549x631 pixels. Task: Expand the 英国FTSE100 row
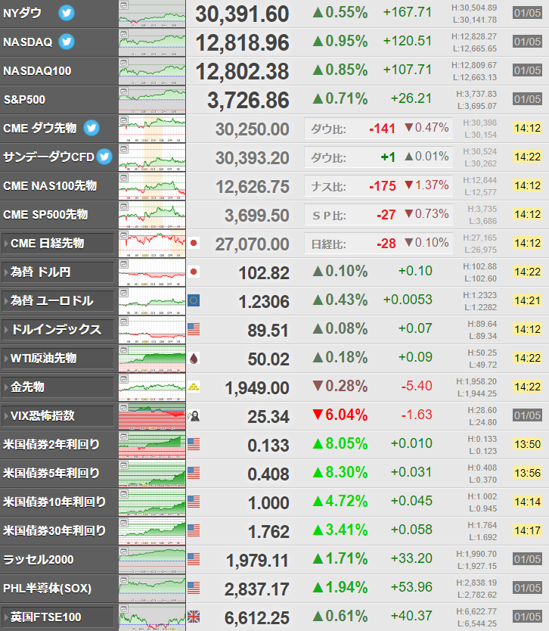(x=58, y=617)
